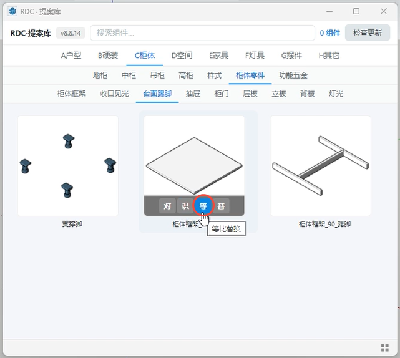The image size is (400, 358).
Task: Switch to the 地柜 subcategory
Action: [100, 75]
